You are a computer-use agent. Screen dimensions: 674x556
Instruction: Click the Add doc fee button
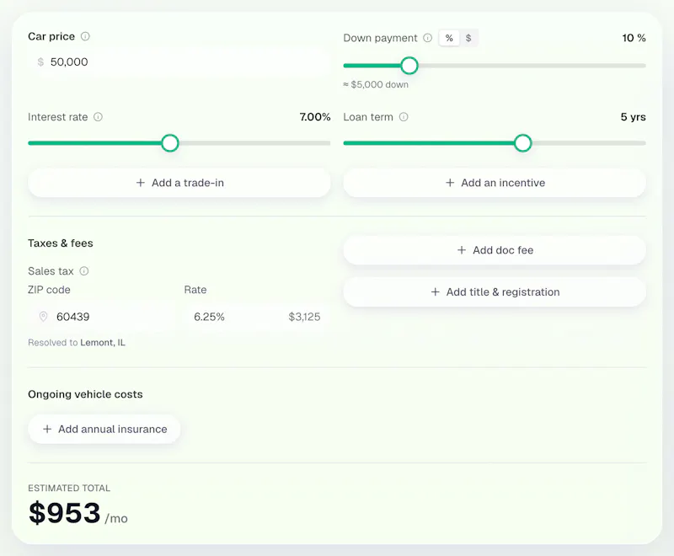click(x=495, y=250)
